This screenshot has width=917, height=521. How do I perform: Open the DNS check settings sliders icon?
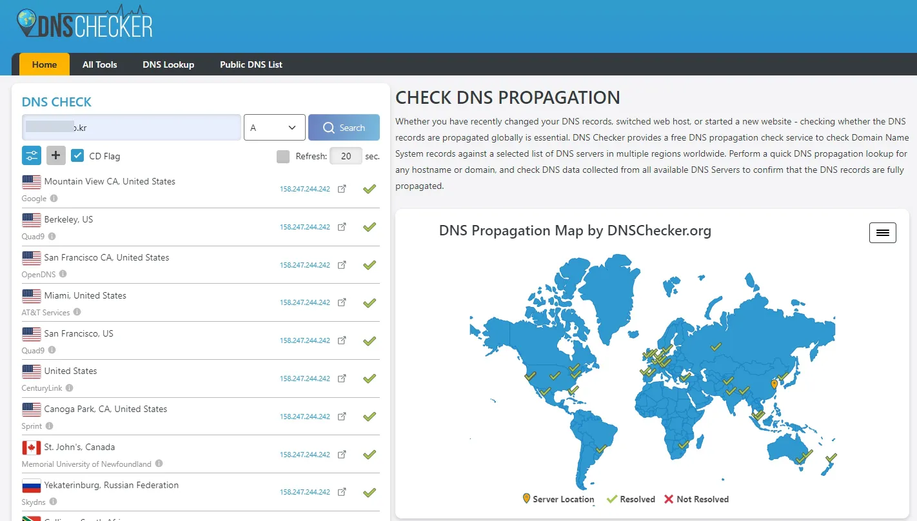(x=32, y=155)
